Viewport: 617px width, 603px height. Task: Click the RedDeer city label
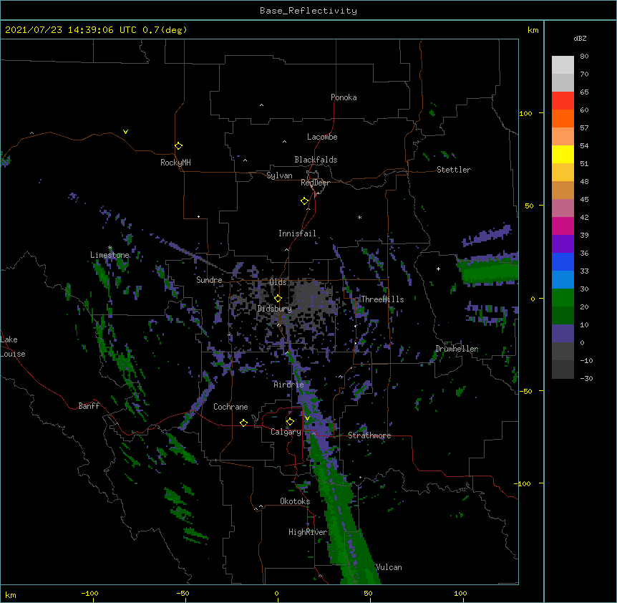[x=315, y=183]
